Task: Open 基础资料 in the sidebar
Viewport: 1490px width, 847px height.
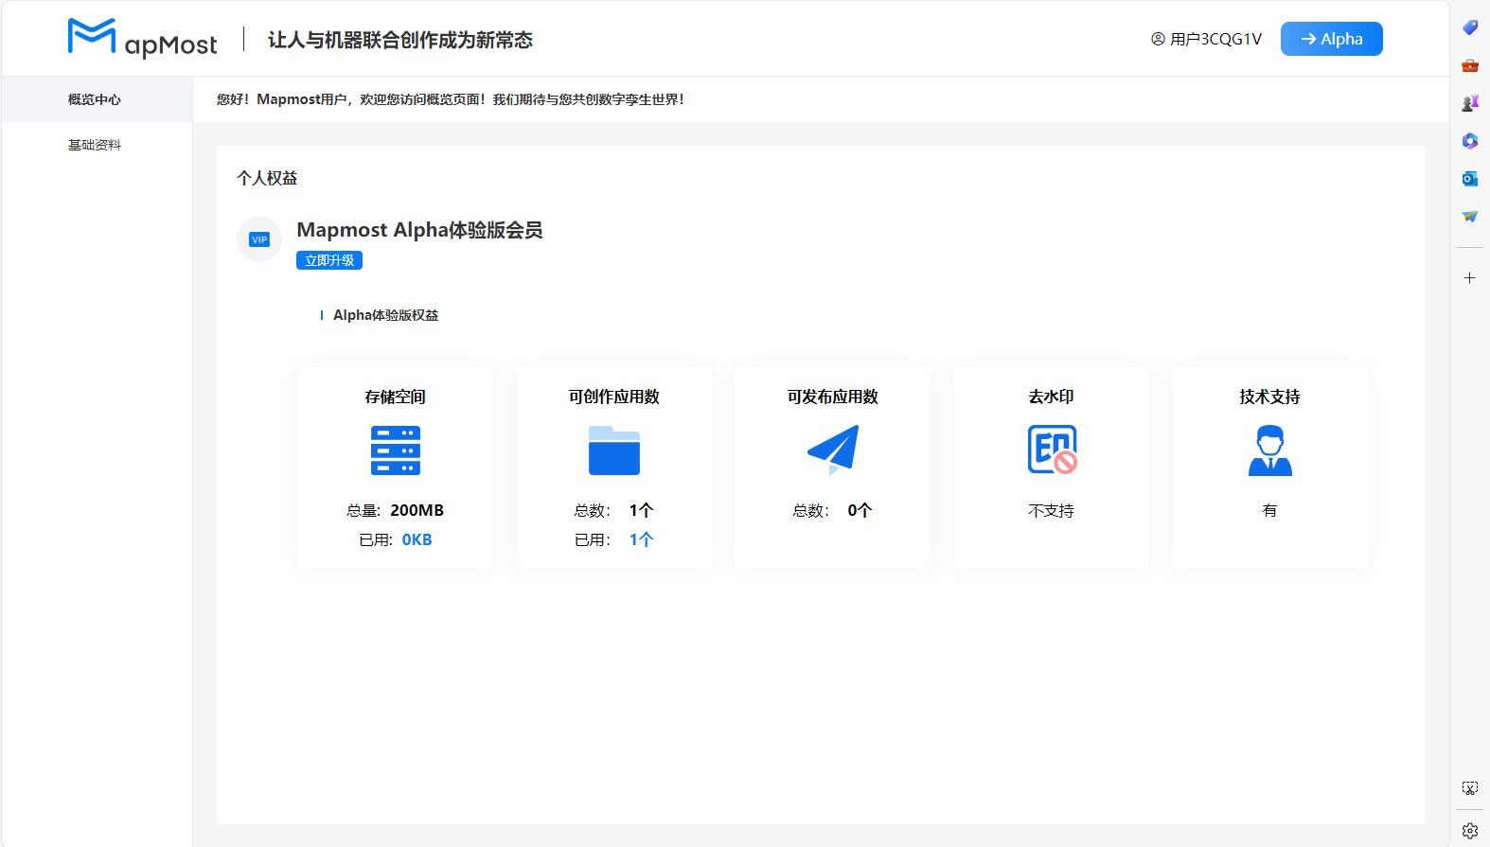Action: (97, 145)
